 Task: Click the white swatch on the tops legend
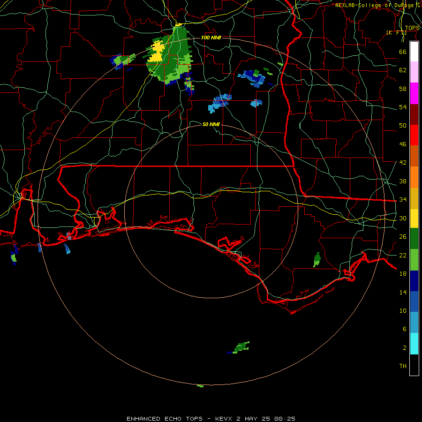[414, 52]
